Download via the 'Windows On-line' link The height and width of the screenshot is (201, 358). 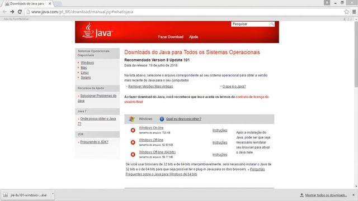[x=151, y=128]
